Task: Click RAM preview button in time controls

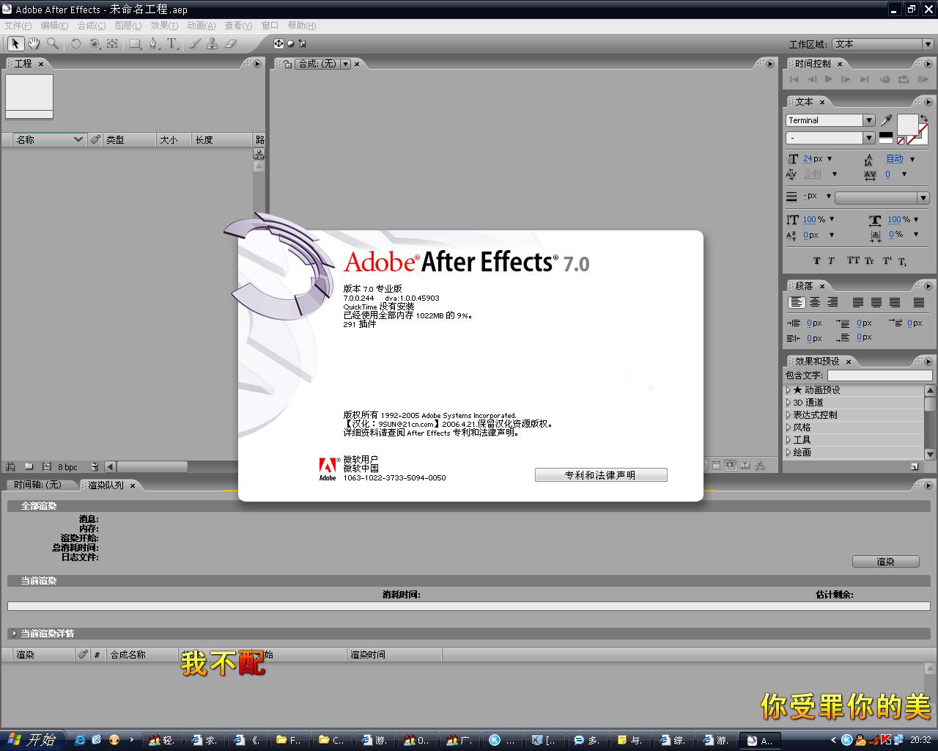Action: [923, 79]
